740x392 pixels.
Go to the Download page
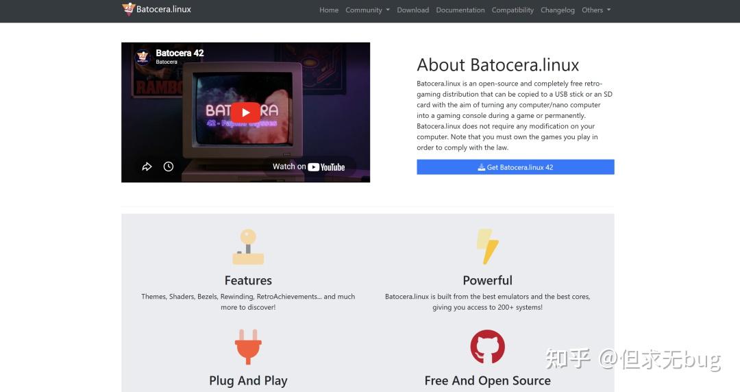(413, 10)
